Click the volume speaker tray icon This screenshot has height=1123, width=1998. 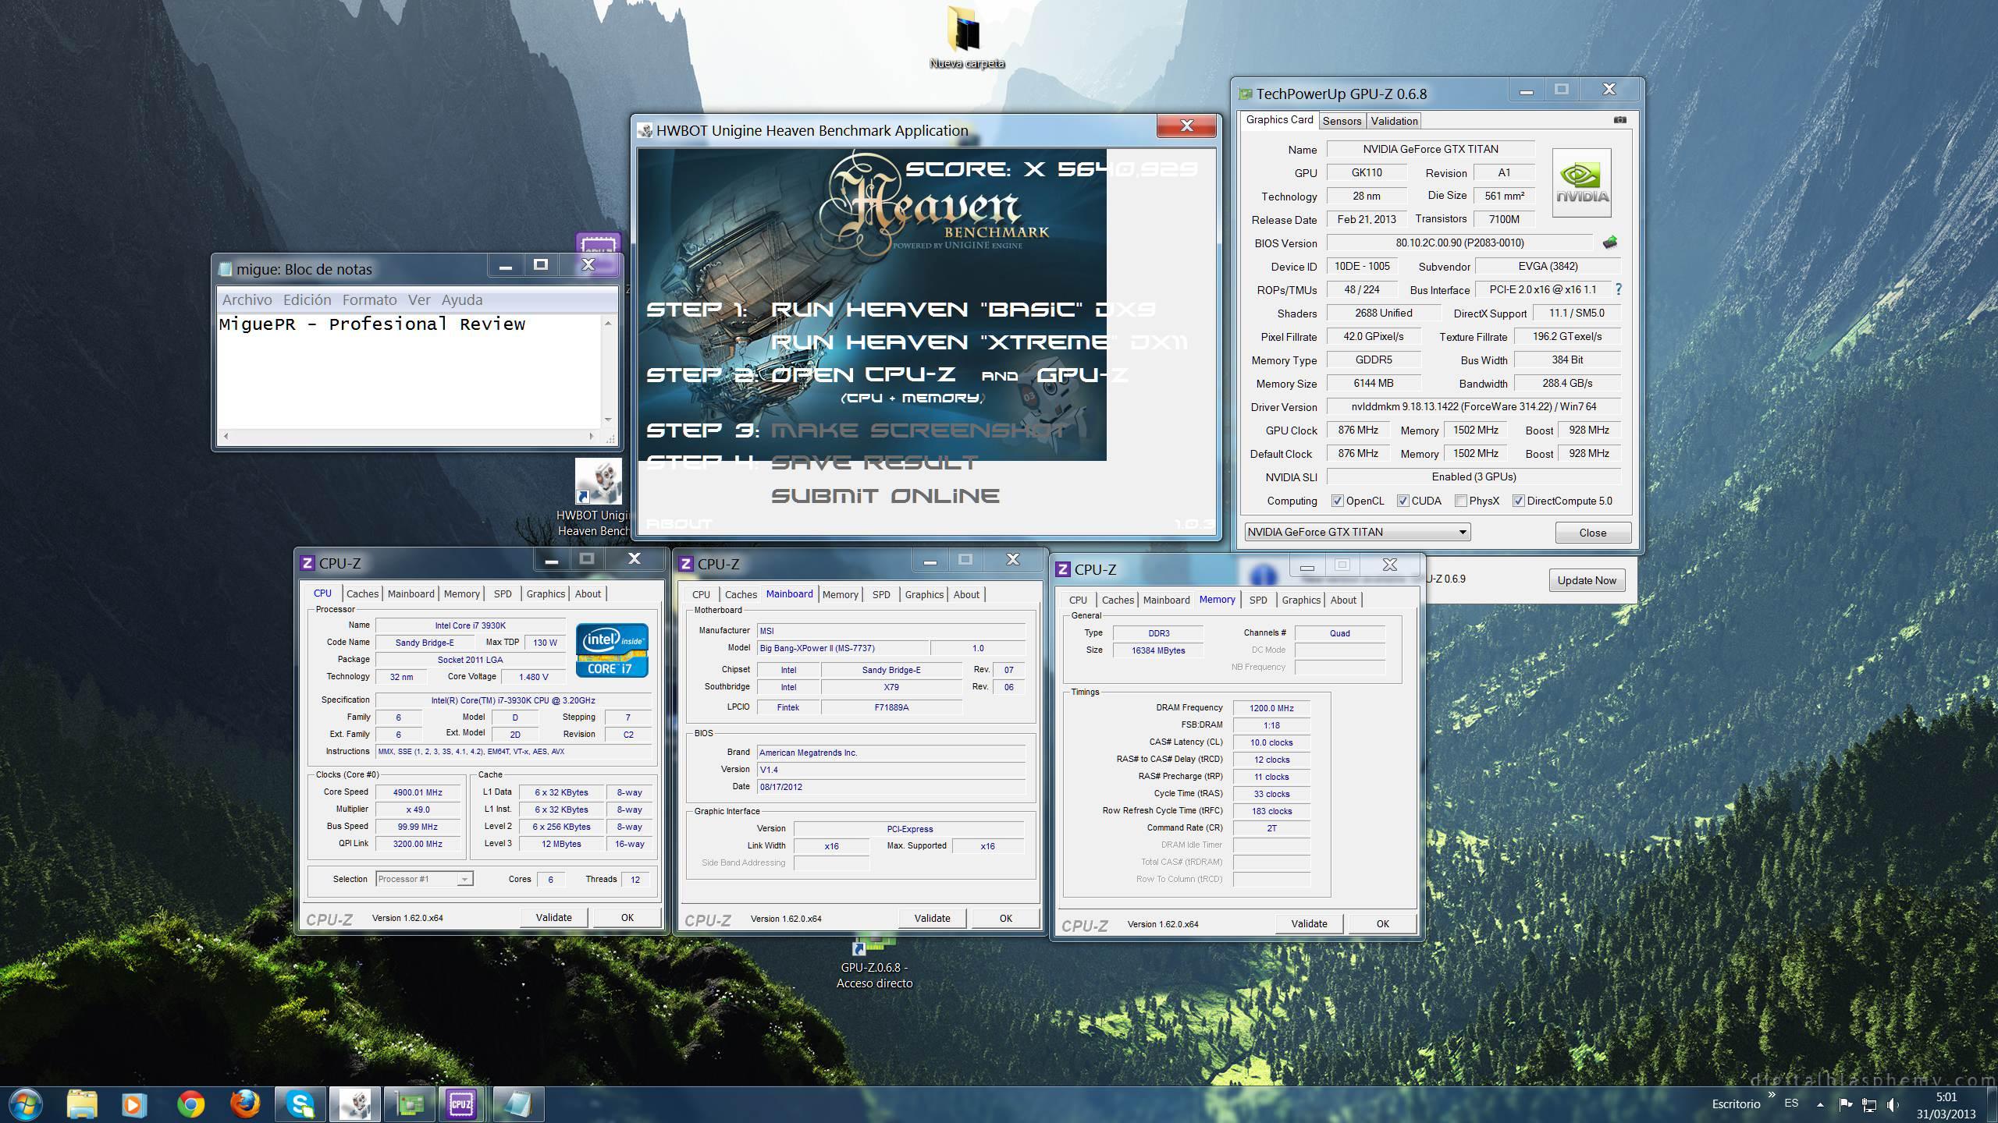[x=1893, y=1104]
